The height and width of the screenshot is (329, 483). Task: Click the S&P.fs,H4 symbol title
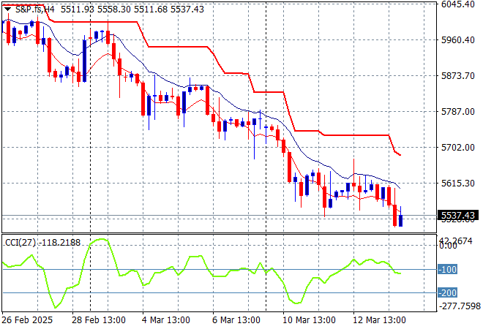click(35, 10)
